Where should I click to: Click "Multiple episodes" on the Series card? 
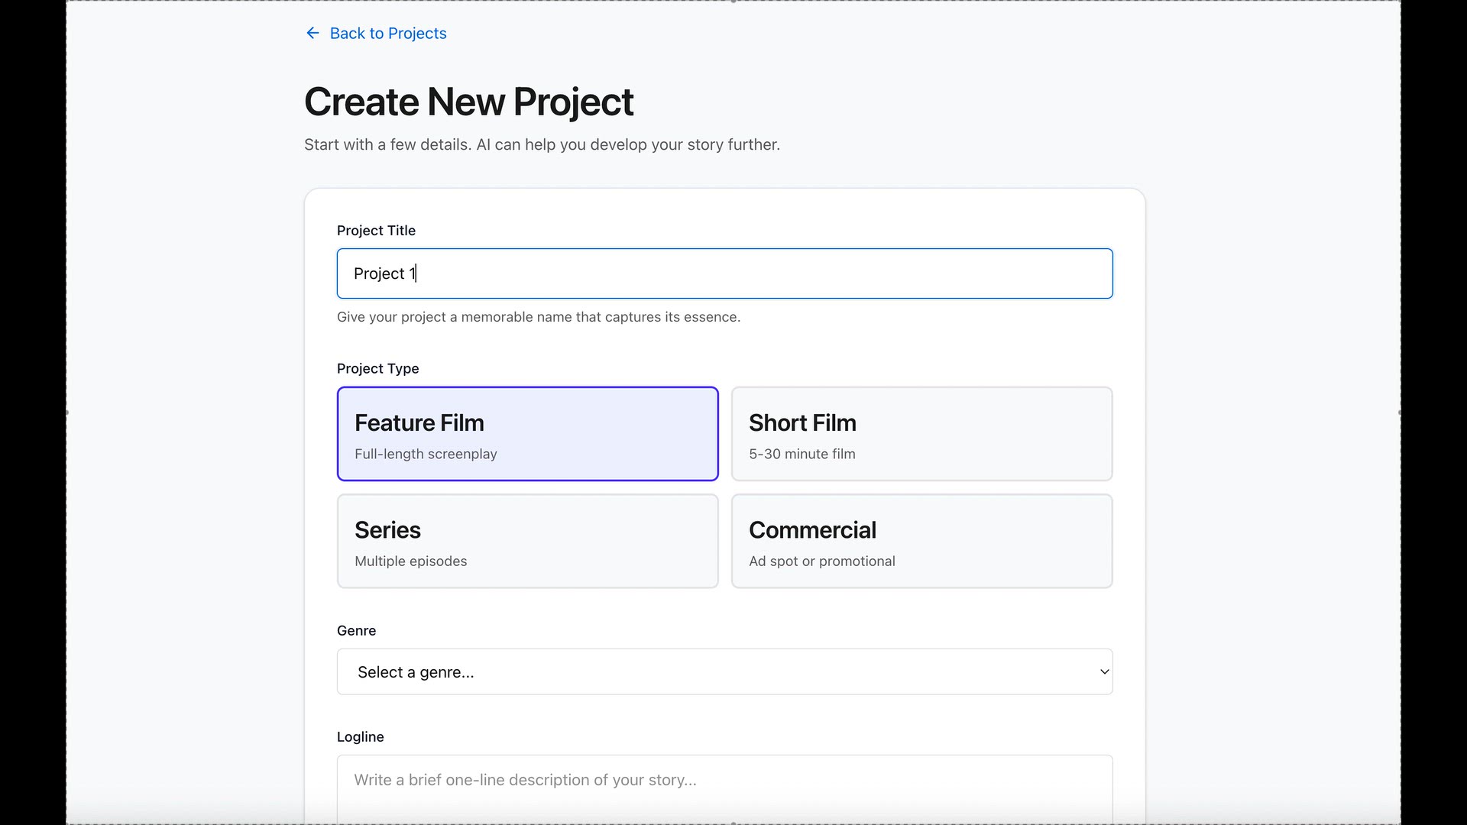410,561
